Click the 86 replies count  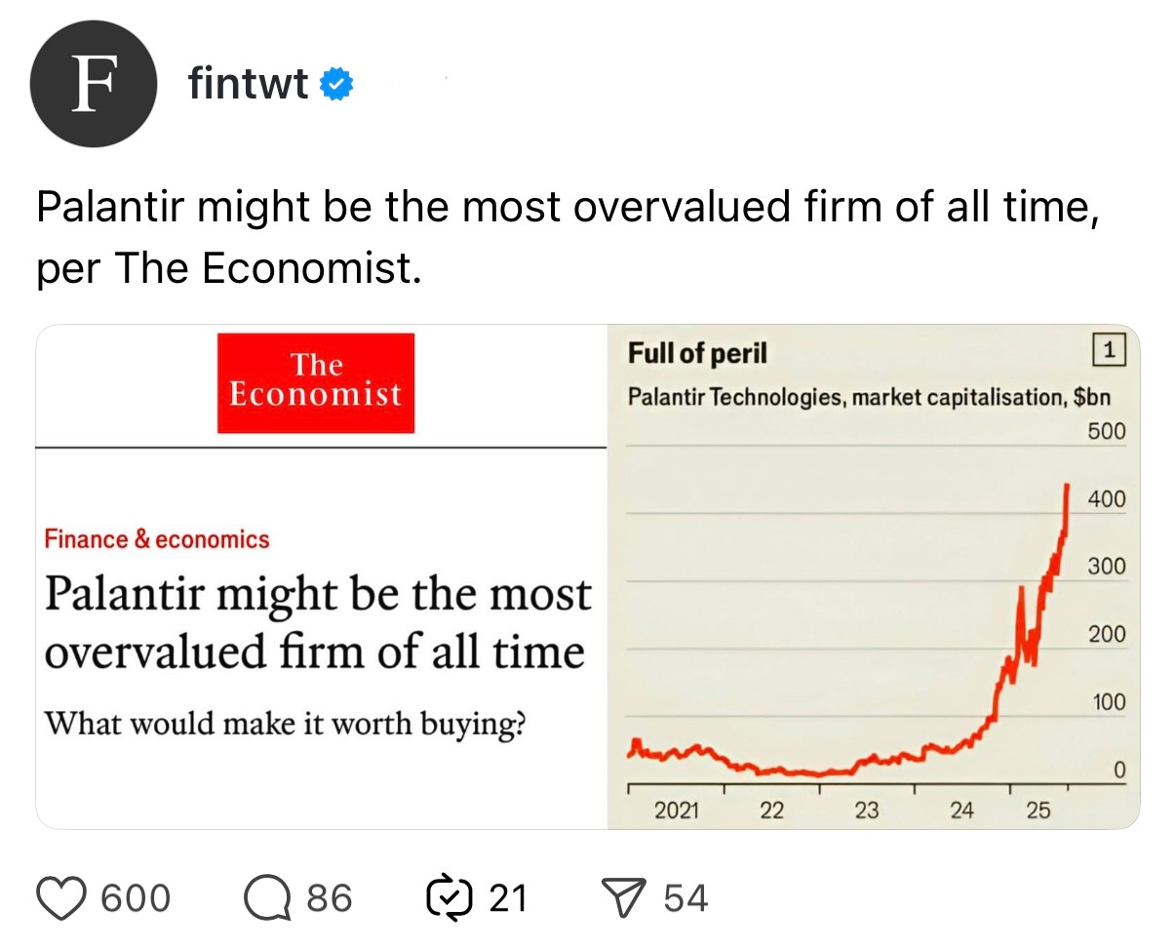click(x=329, y=898)
